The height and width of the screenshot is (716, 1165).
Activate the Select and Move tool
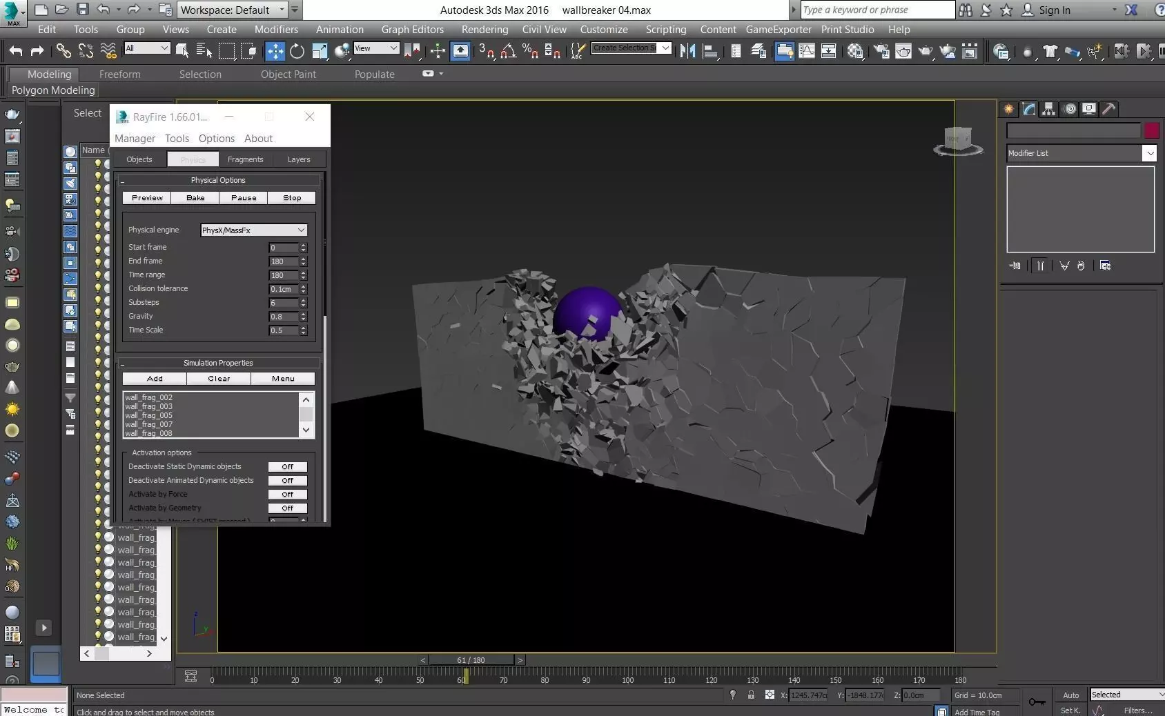(x=275, y=51)
